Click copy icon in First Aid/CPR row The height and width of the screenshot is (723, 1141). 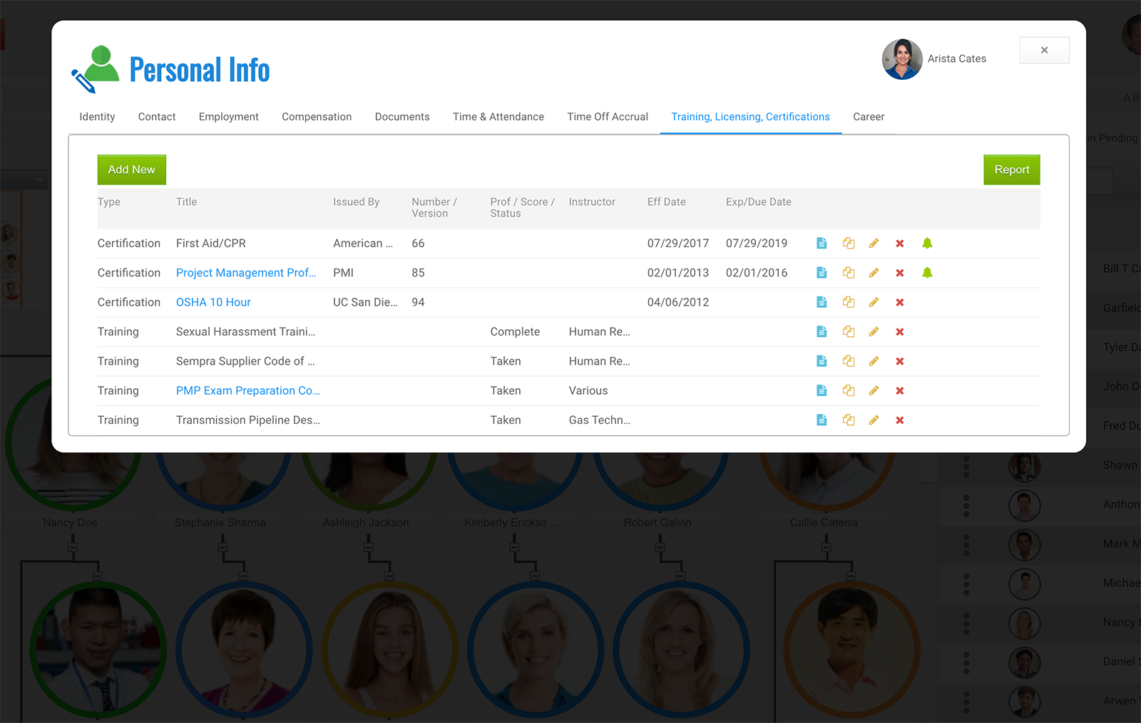pos(849,244)
